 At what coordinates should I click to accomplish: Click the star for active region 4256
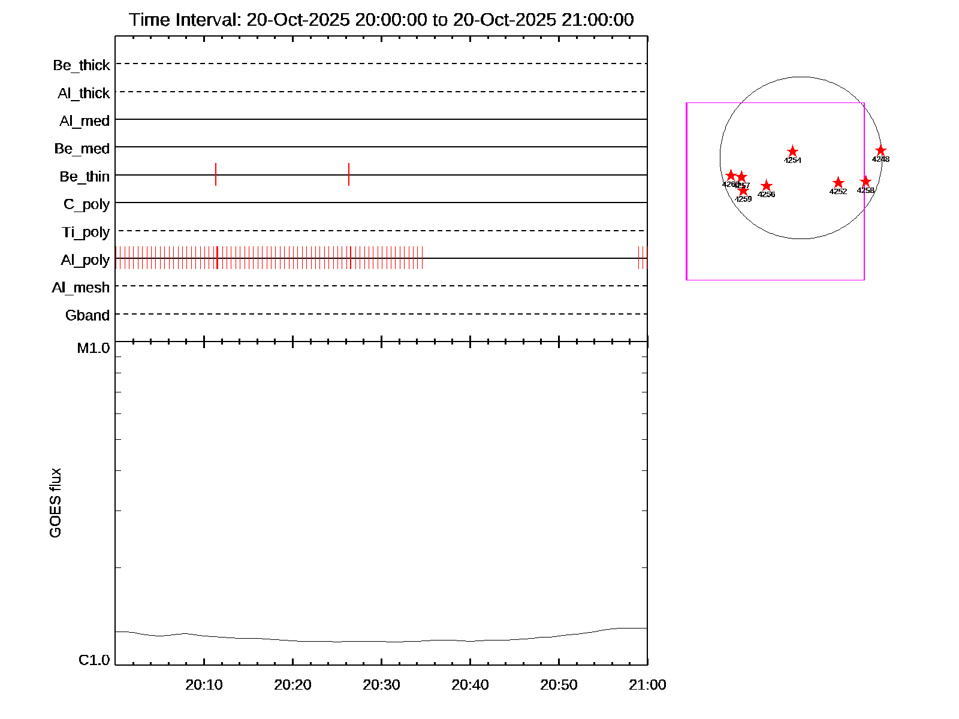(x=766, y=186)
